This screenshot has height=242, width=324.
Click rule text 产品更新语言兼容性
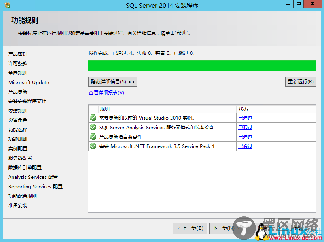(121, 137)
